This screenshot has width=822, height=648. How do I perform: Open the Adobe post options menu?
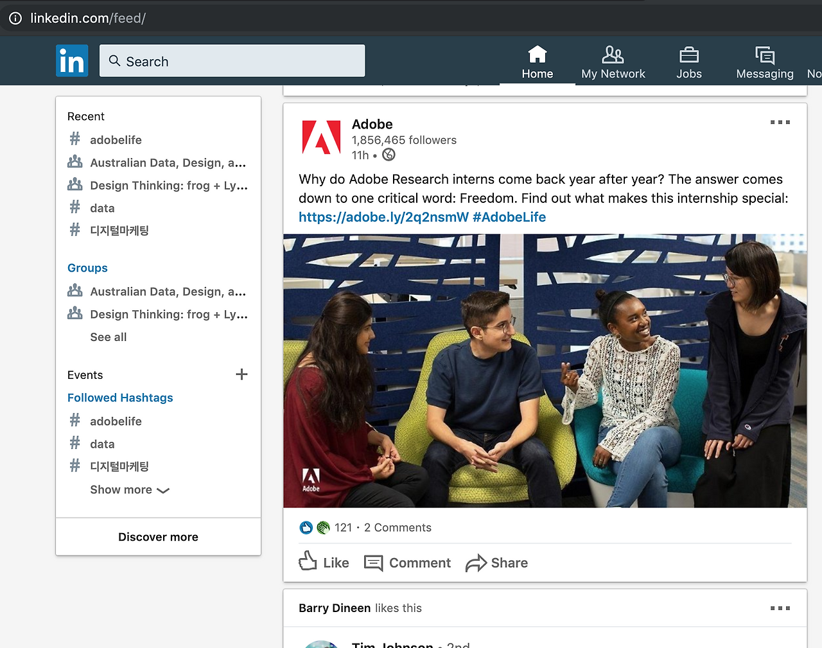click(780, 122)
